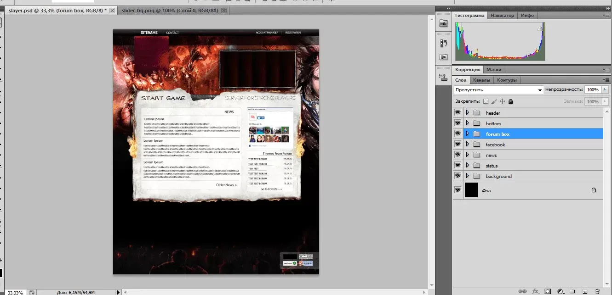This screenshot has width=612, height=295.
Task: Hide the Фон layer
Action: tap(458, 189)
